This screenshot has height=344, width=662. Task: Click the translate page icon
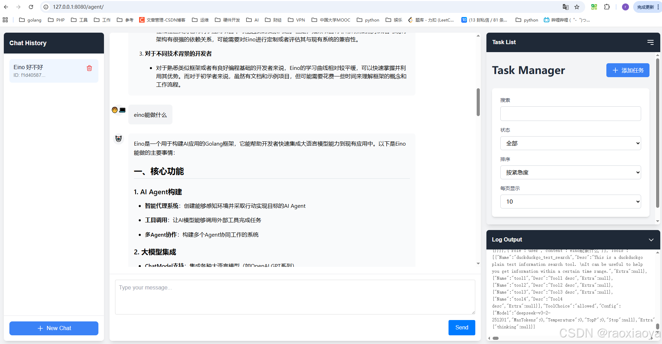pyautogui.click(x=566, y=7)
